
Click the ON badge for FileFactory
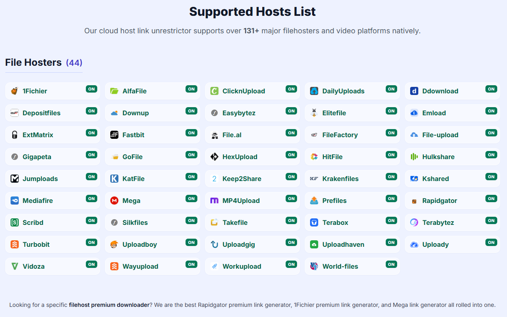click(391, 133)
